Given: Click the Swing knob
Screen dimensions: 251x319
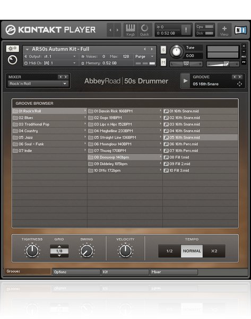Looking at the screenshot, I should [86, 251].
